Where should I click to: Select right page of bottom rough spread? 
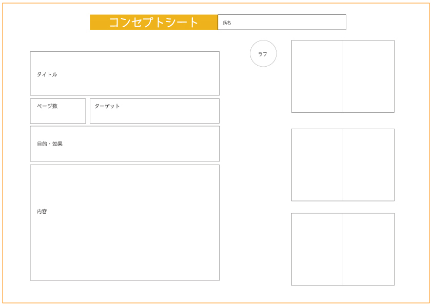(x=368, y=249)
